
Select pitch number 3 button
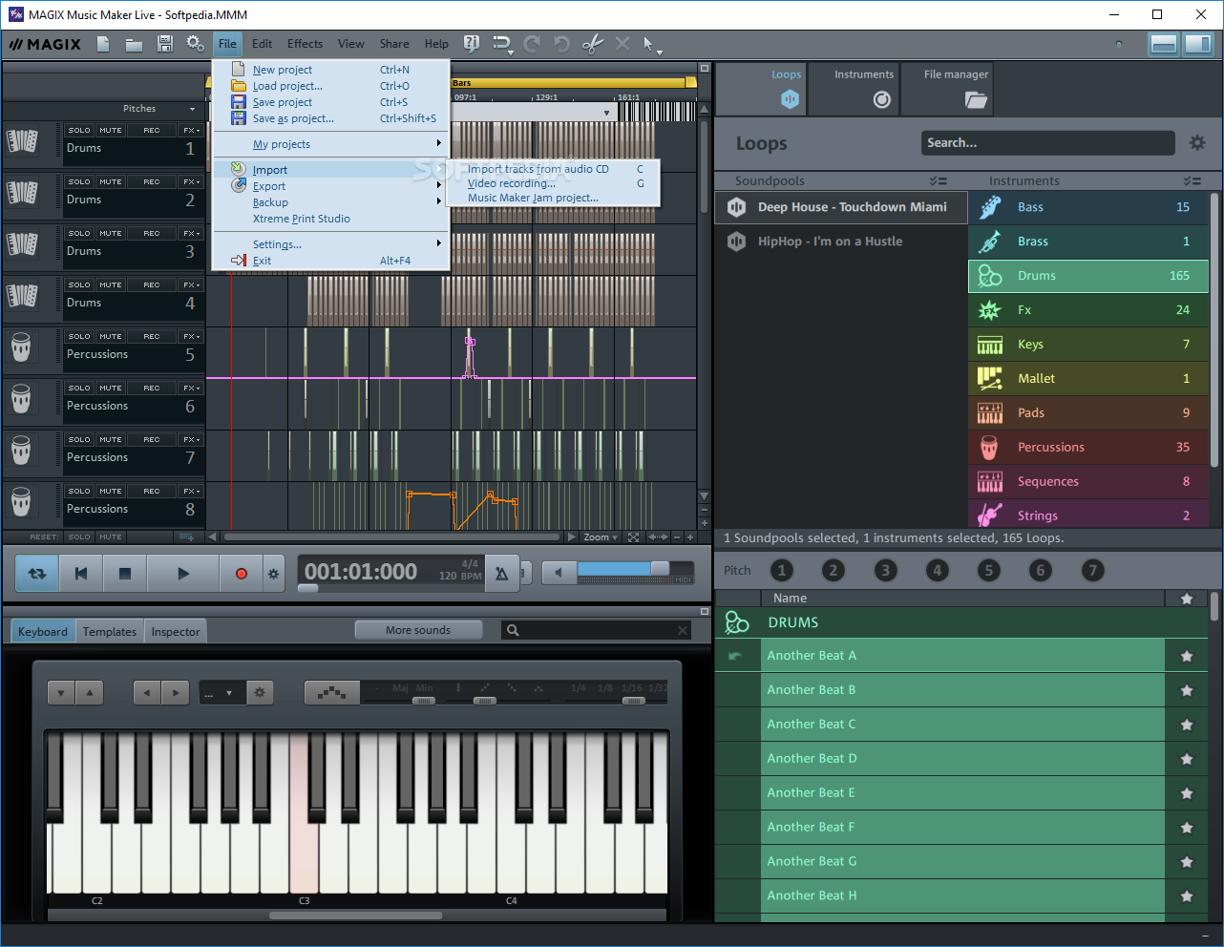(x=885, y=571)
